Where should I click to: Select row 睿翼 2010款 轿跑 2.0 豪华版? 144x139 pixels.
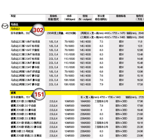click(x=77, y=127)
